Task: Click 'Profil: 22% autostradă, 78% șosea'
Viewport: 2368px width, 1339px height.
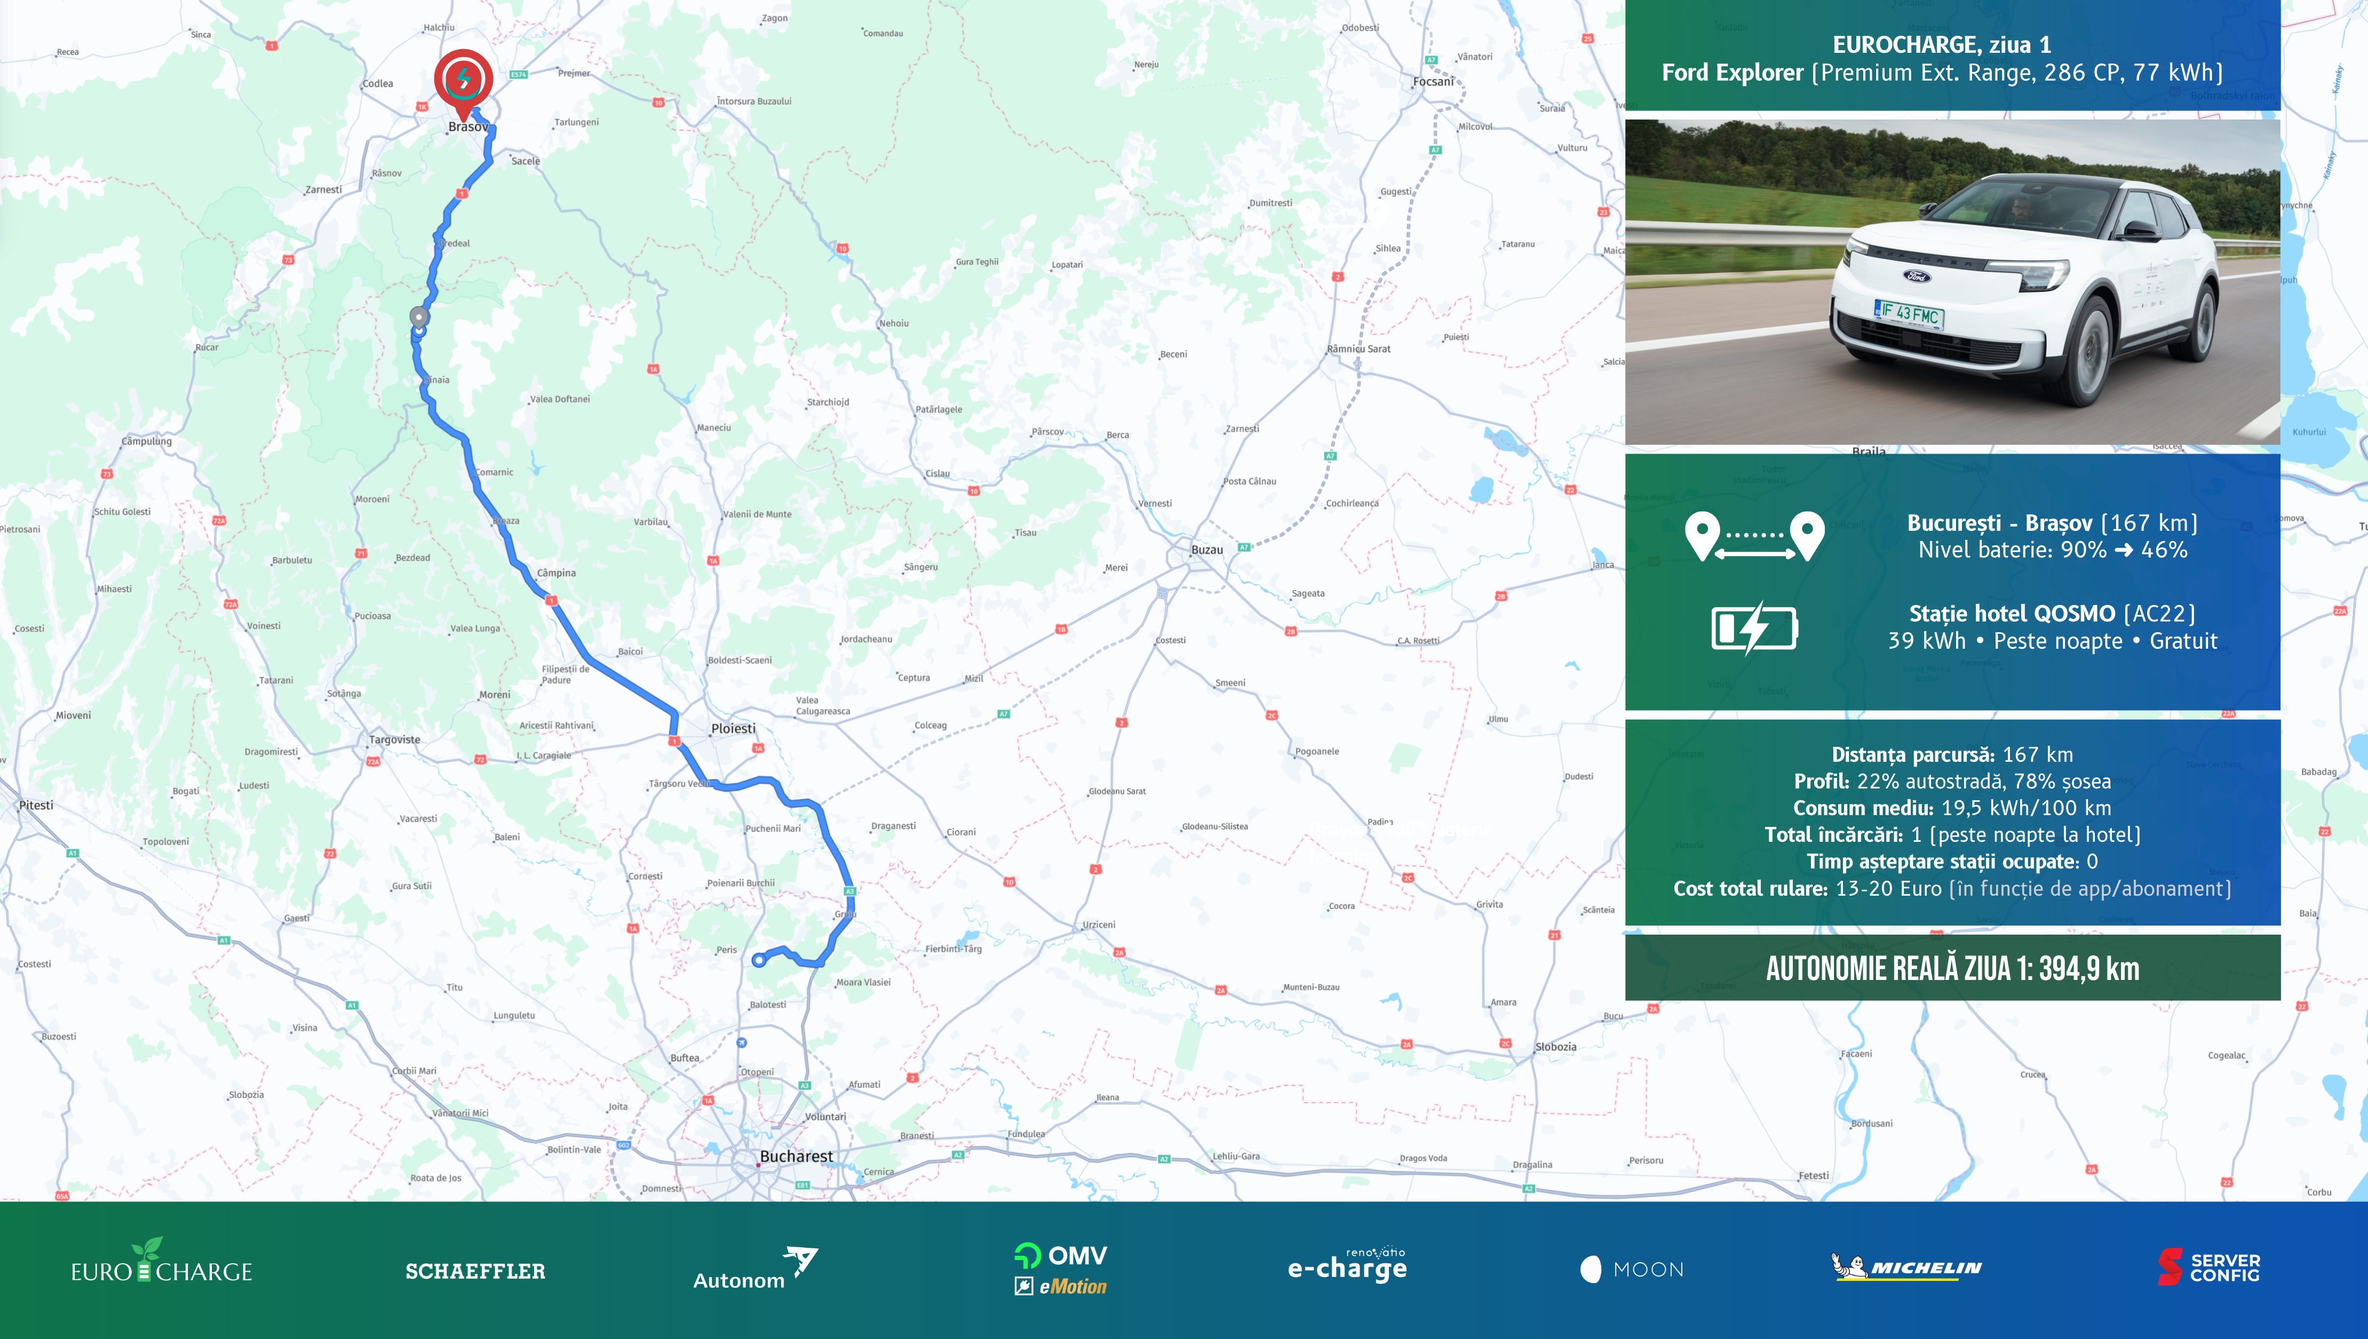Action: pyautogui.click(x=1952, y=782)
